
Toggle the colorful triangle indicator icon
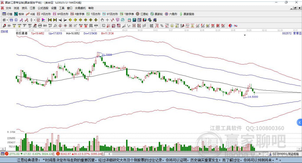(x=44, y=20)
